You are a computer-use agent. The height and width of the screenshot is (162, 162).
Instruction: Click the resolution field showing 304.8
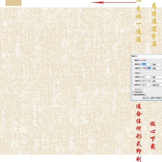click(146, 85)
